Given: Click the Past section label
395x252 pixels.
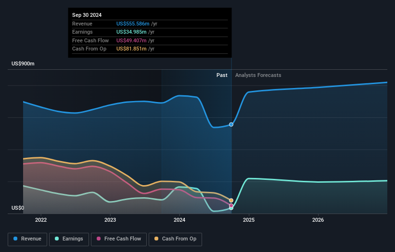Looking at the screenshot, I should (222, 75).
